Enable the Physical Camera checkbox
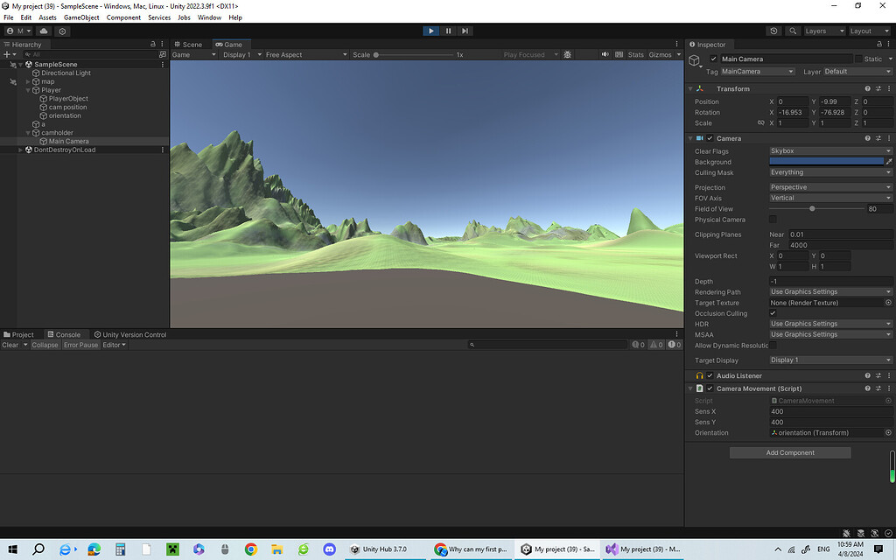 click(773, 220)
